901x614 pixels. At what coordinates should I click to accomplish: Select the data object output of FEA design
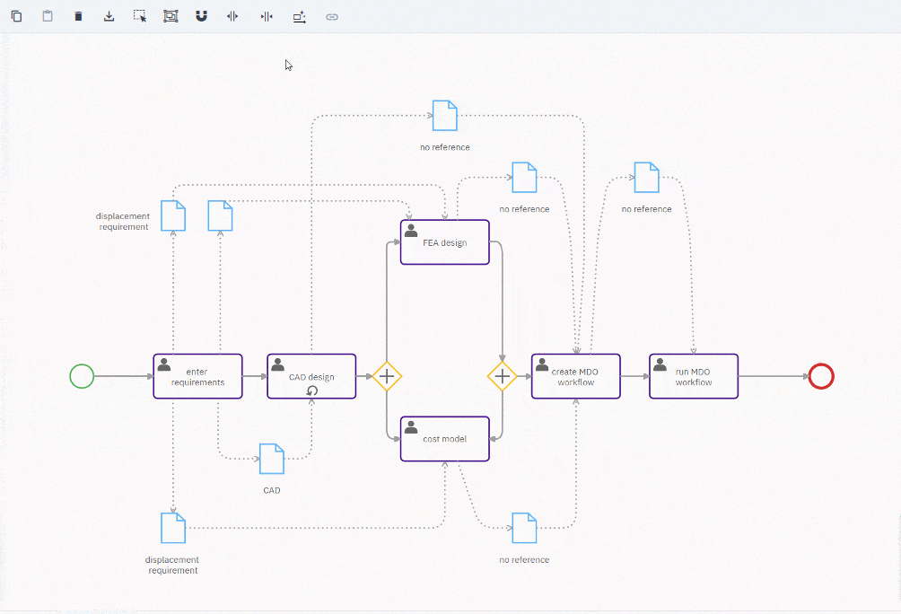[524, 177]
